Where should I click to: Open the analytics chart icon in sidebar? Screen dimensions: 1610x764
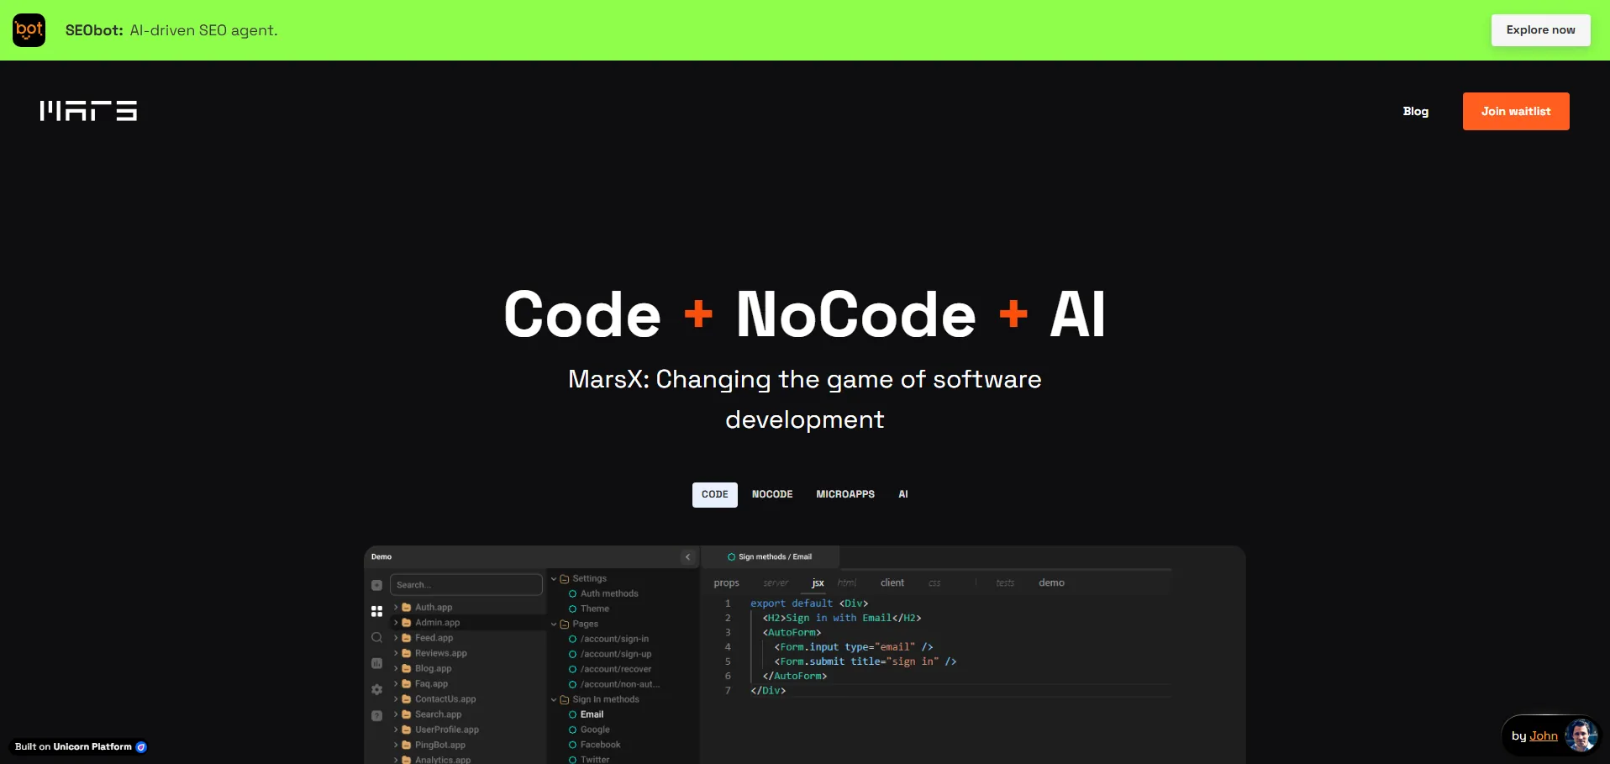376,663
